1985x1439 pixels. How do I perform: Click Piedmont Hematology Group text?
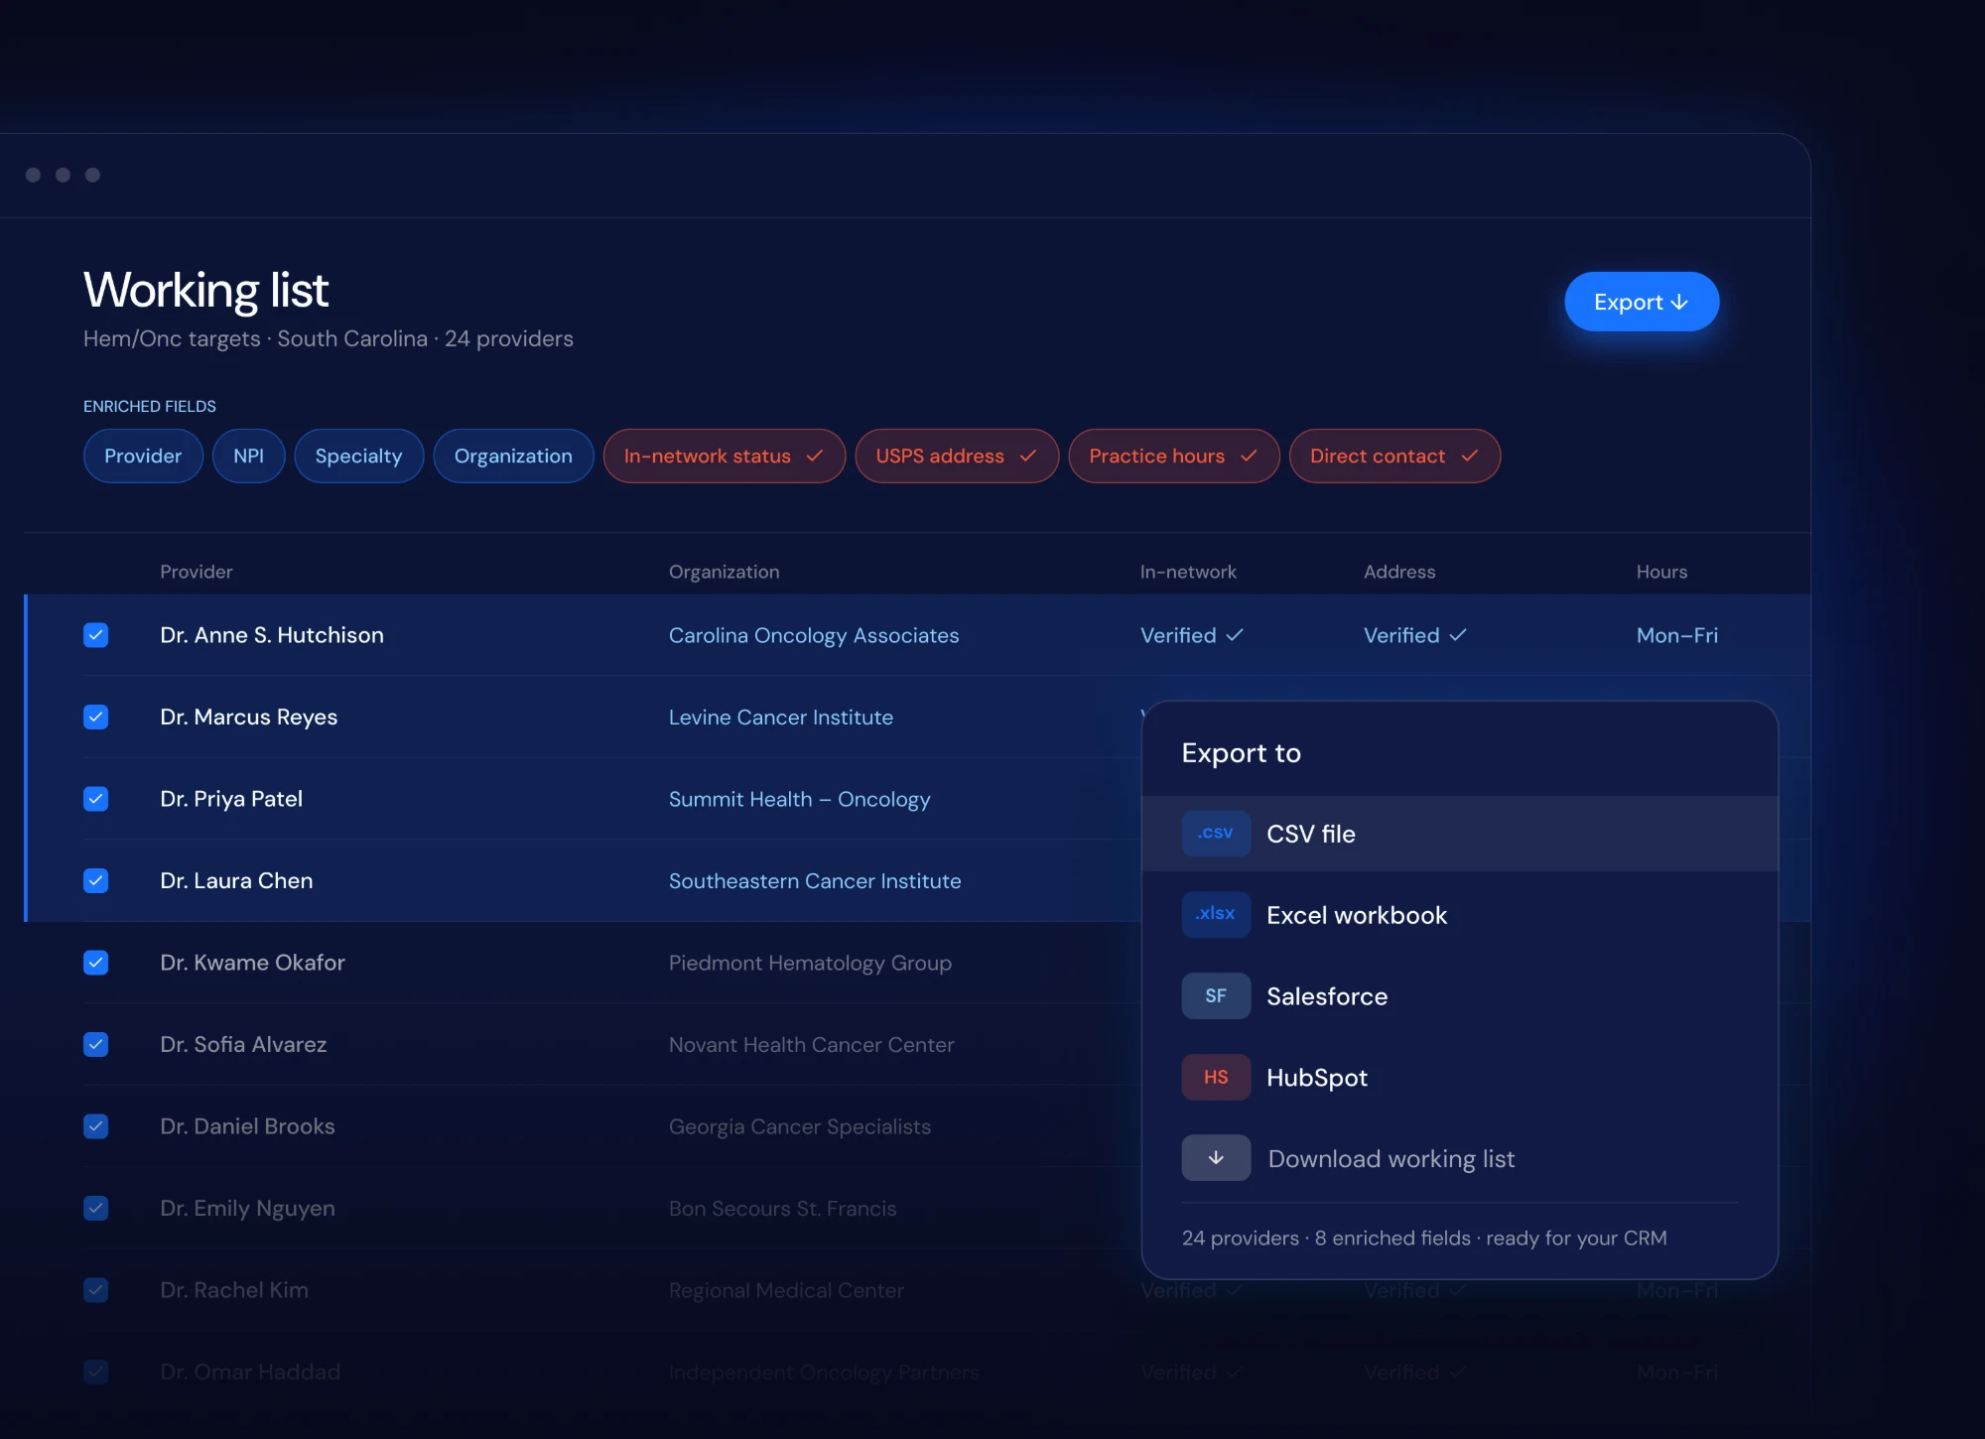(x=810, y=963)
